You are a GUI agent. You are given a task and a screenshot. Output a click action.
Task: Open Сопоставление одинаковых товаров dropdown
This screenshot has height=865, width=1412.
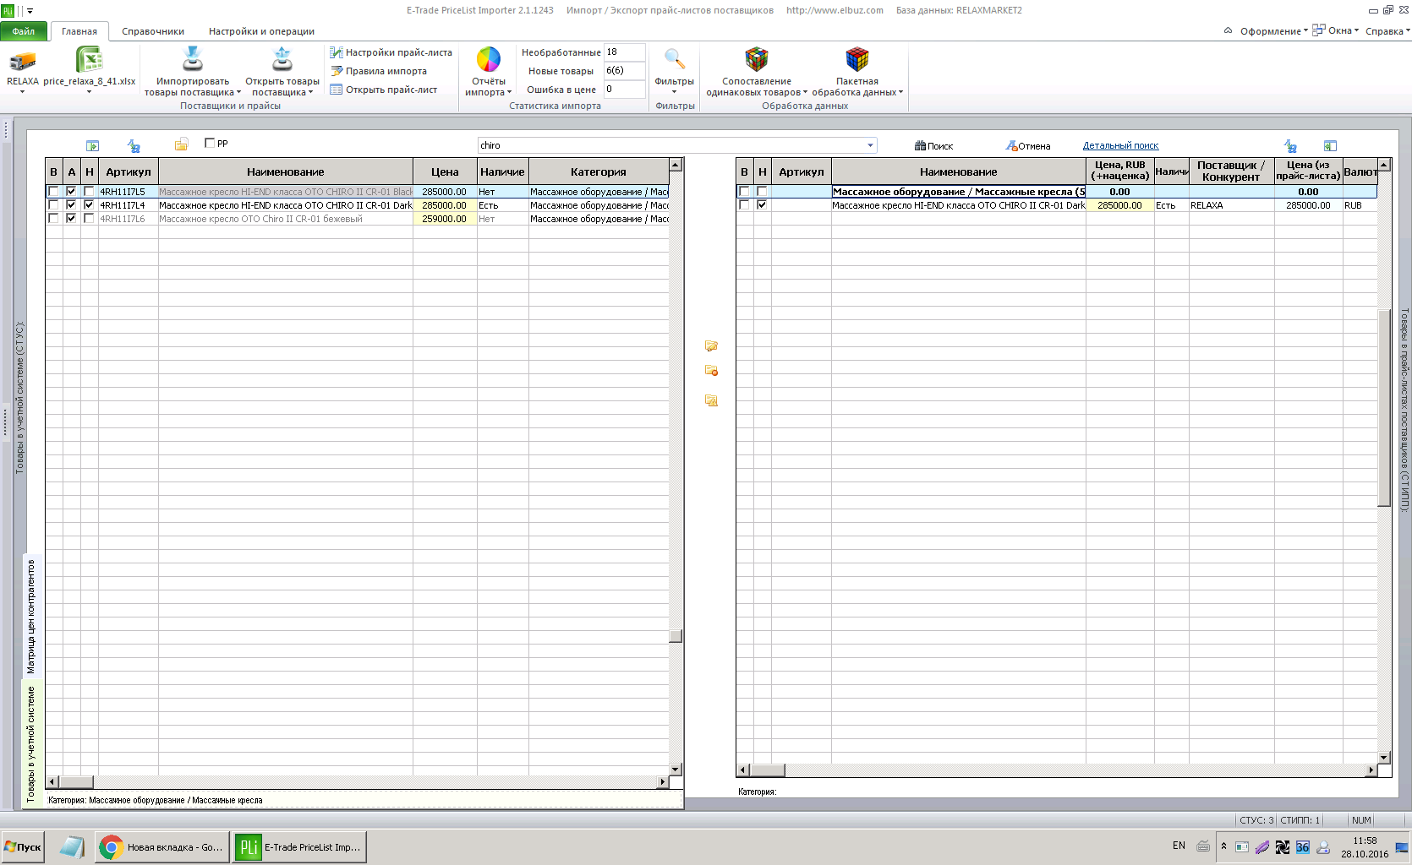[805, 93]
